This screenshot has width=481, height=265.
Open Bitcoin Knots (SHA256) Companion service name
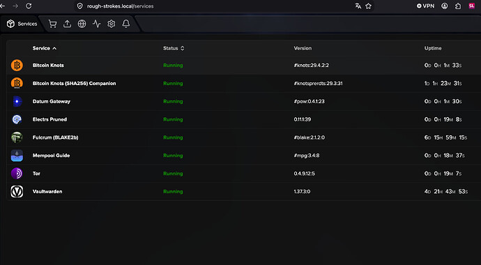[74, 84]
